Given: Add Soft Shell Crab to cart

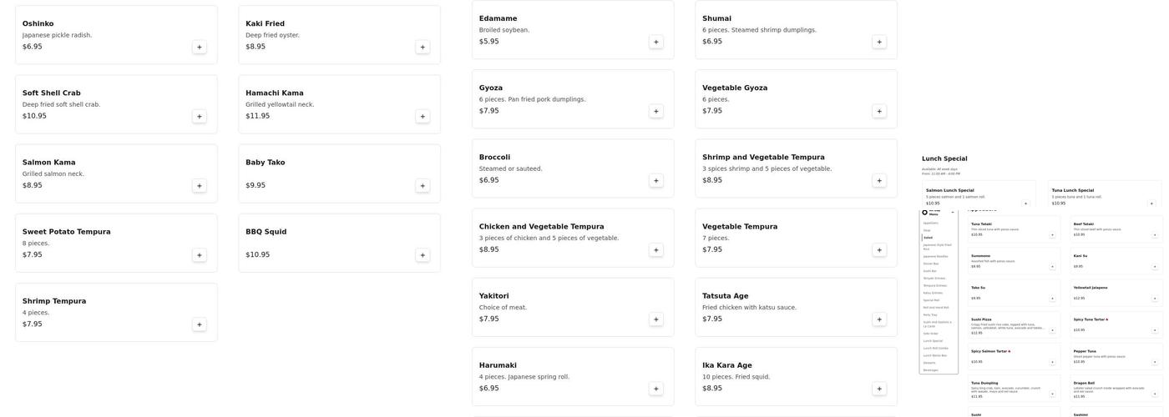Looking at the screenshot, I should 200,117.
